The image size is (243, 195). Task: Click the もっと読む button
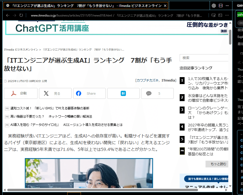(217, 164)
